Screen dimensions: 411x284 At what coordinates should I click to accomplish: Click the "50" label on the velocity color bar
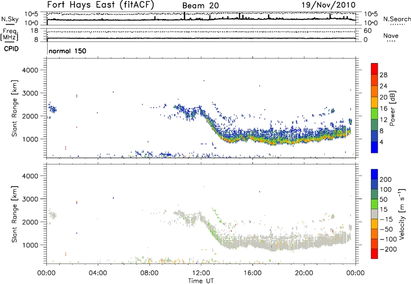pyautogui.click(x=383, y=199)
